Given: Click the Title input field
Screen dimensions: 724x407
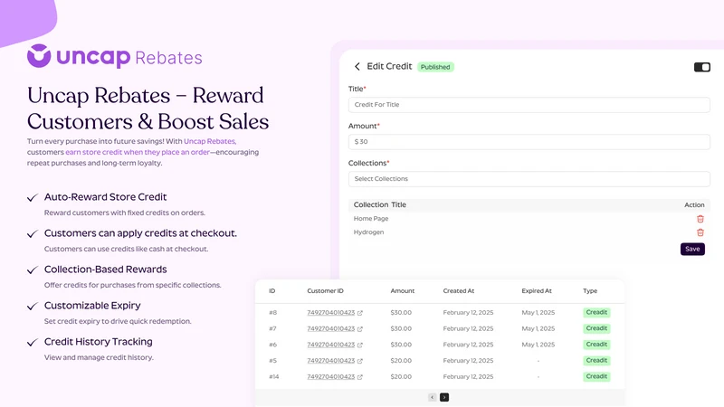Looking at the screenshot, I should (x=529, y=105).
